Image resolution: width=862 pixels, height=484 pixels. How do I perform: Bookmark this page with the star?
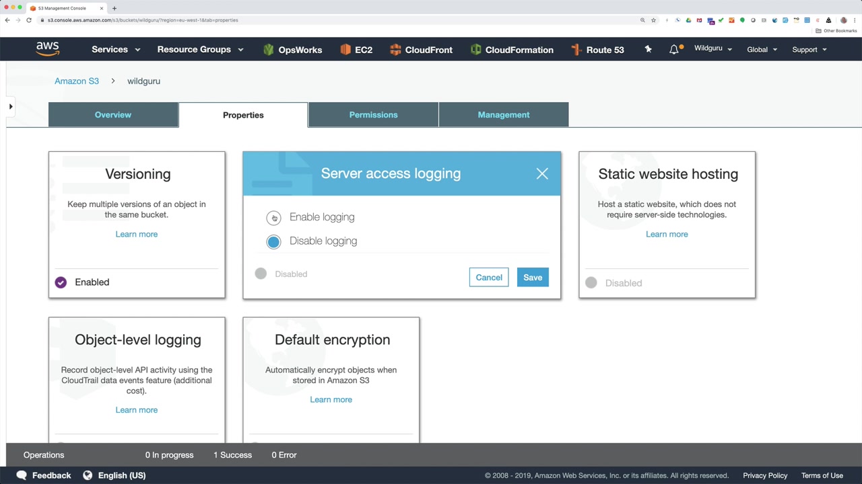coord(653,20)
